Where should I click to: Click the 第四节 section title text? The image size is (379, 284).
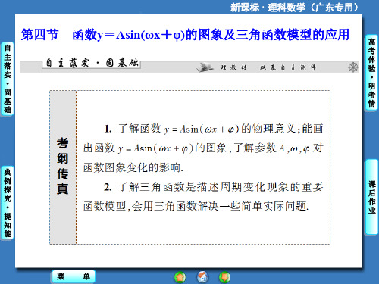[39, 35]
